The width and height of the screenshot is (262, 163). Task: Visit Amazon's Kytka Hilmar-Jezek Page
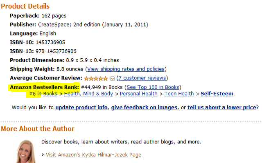pos(93,155)
